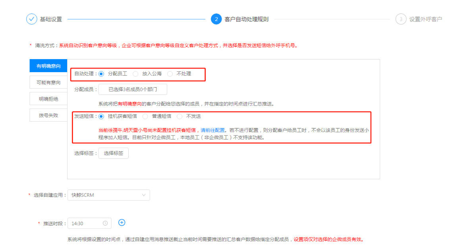Click the step 2 客户自动处理规则 circle
Image resolution: width=454 pixels, height=251 pixels.
(x=216, y=19)
